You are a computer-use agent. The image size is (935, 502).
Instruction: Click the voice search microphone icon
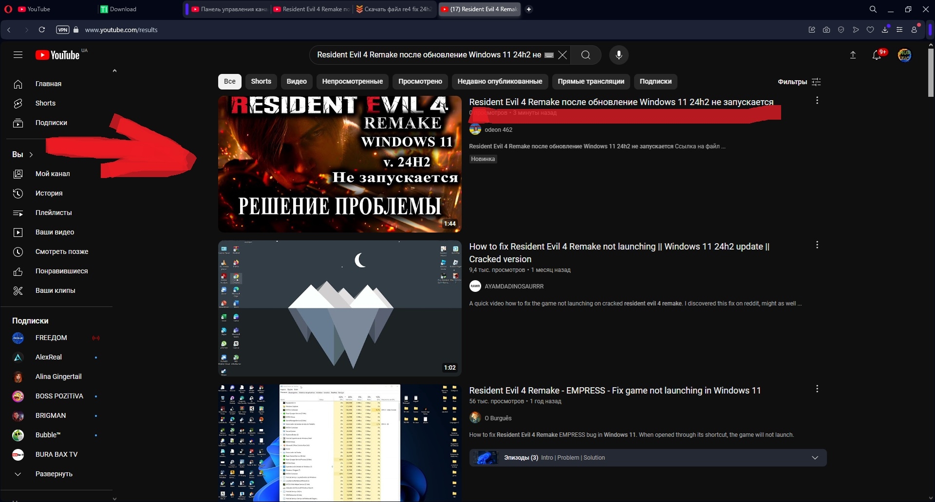618,55
